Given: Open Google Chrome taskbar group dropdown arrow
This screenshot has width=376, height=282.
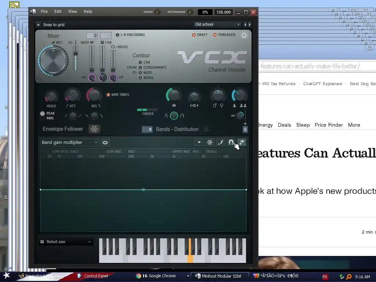Looking at the screenshot, I should (188, 276).
